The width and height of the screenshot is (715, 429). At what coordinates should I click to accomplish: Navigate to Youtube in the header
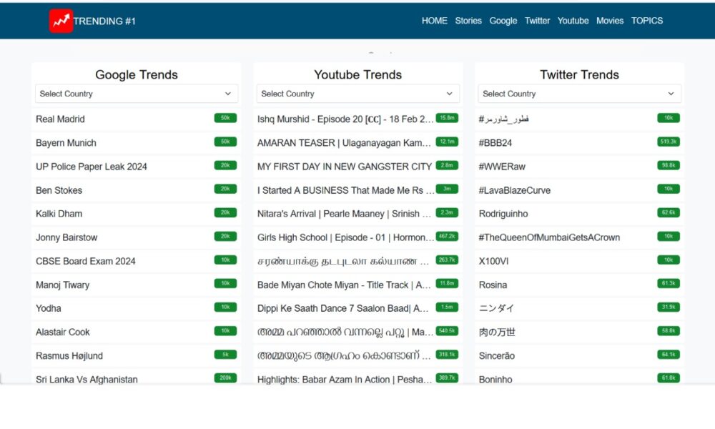(573, 21)
